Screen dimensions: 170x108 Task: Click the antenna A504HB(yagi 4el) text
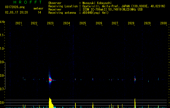(95, 13)
